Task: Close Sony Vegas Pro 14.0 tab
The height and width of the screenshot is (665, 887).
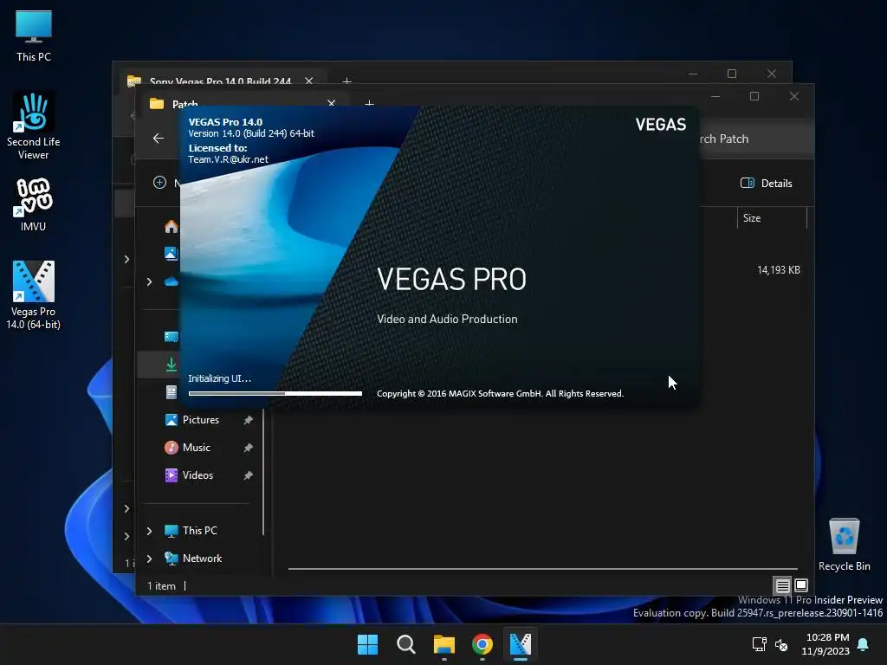Action: click(x=309, y=81)
